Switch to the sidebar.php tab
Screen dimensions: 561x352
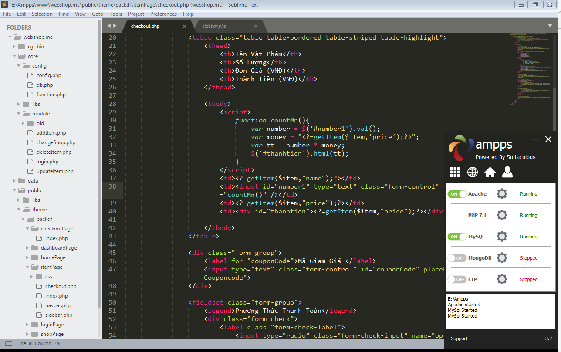tap(214, 27)
